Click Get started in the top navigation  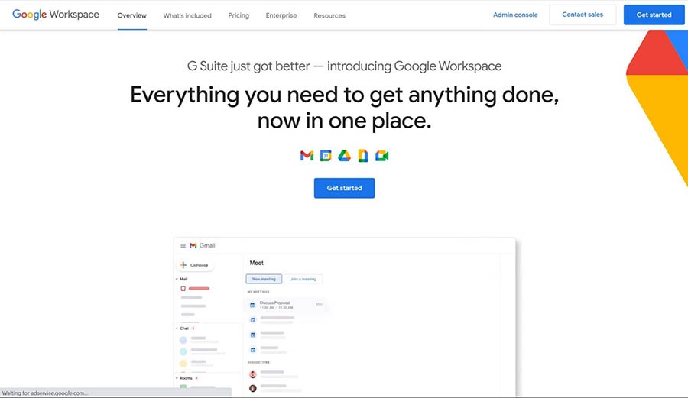pos(654,15)
